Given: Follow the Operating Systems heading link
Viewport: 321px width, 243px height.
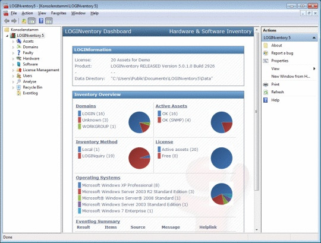Looking at the screenshot, I should [98, 178].
